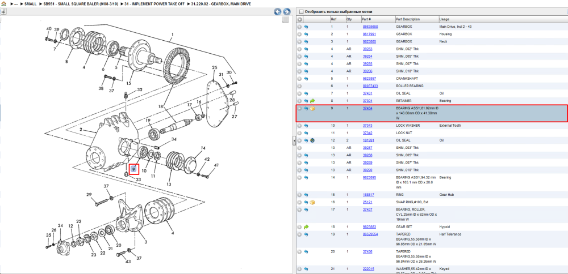The height and width of the screenshot is (274, 568).
Task: Click the 31 - IMPLEMENT POWER TAKE OFF breadcrumb
Action: click(154, 3)
